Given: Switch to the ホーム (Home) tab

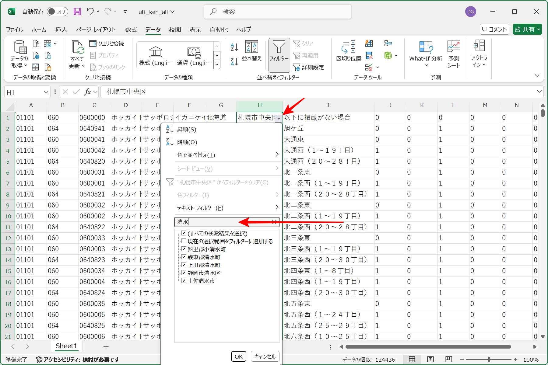Looking at the screenshot, I should pyautogui.click(x=39, y=30).
